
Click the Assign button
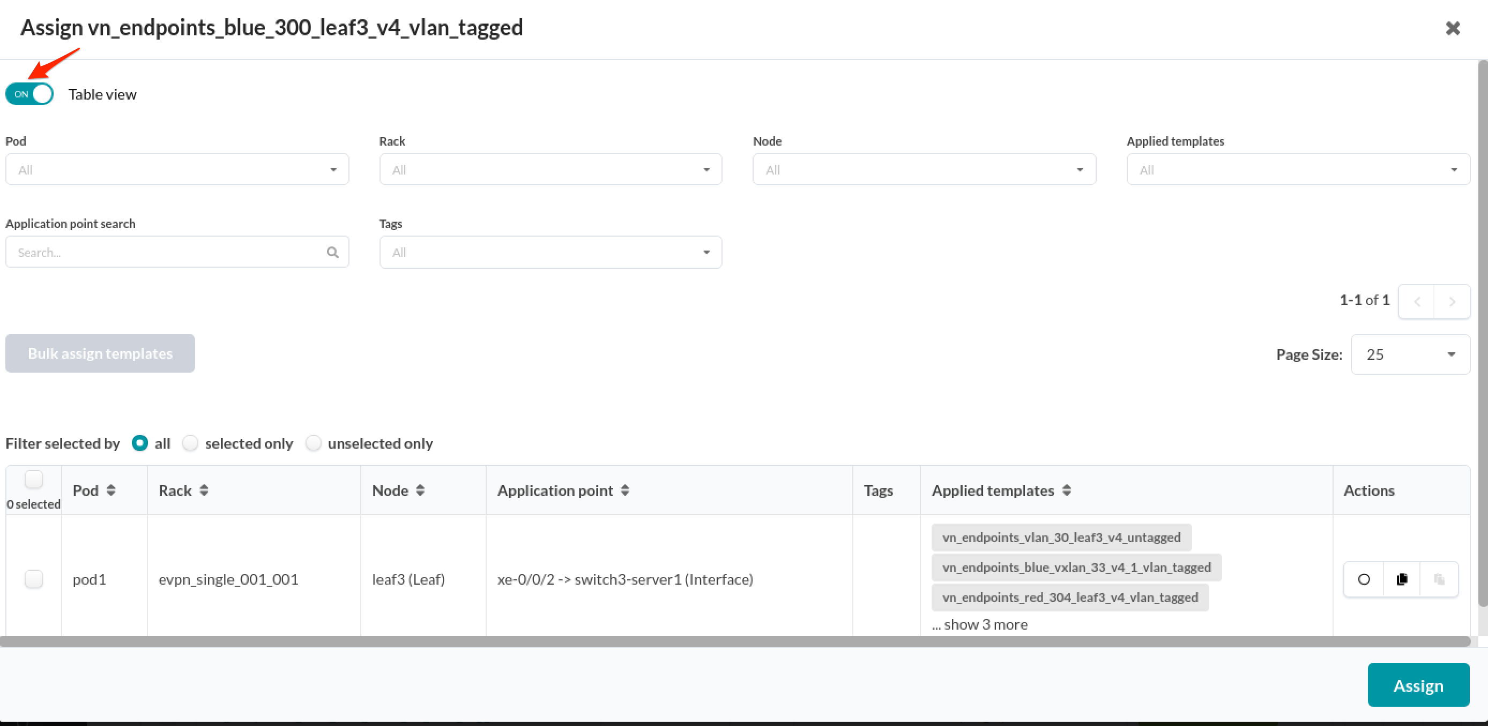click(1418, 685)
